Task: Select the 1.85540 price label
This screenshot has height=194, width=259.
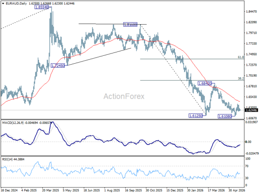Action: click(41, 7)
